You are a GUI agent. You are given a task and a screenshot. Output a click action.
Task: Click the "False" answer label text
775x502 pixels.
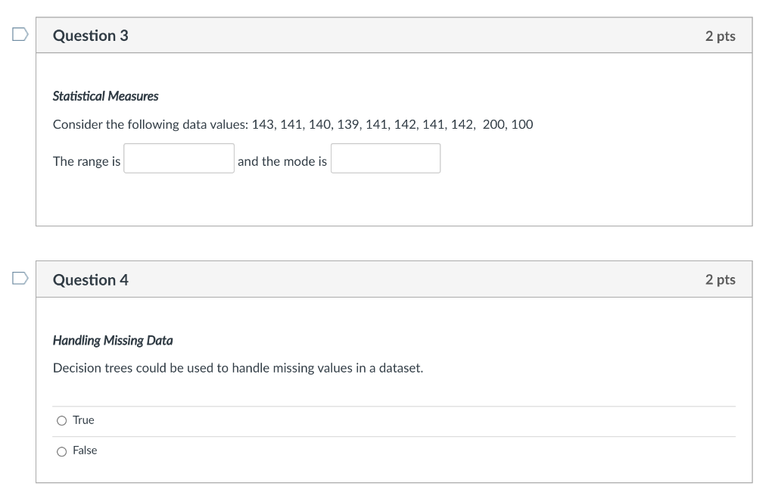[x=85, y=451]
